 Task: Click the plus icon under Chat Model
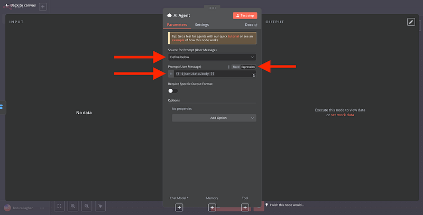[179, 208]
